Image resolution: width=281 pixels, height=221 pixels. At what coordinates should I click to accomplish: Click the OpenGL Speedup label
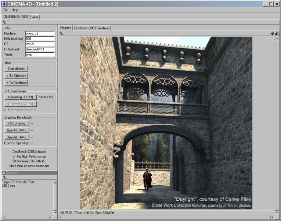[16, 143]
